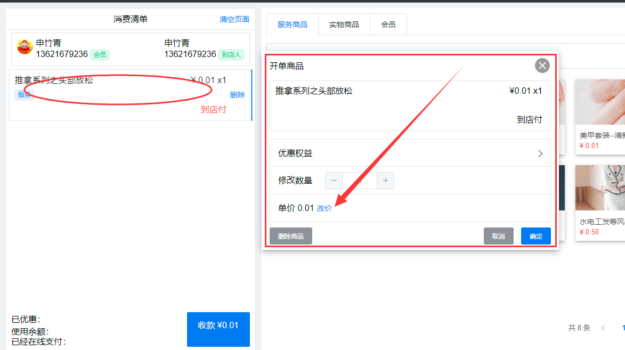Click the 到店付 text in cart
Screen dimensions: 625x350
point(213,109)
